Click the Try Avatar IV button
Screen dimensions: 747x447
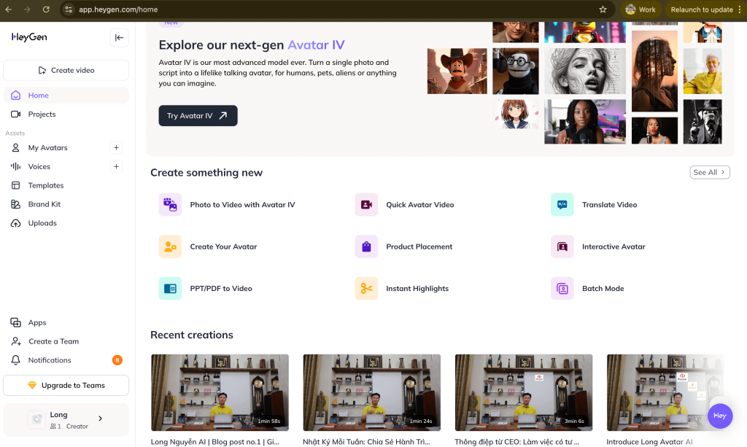pyautogui.click(x=198, y=116)
